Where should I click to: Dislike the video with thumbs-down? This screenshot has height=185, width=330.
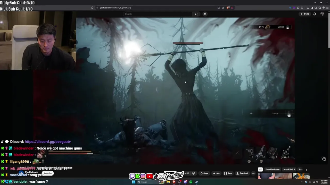point(194,173)
